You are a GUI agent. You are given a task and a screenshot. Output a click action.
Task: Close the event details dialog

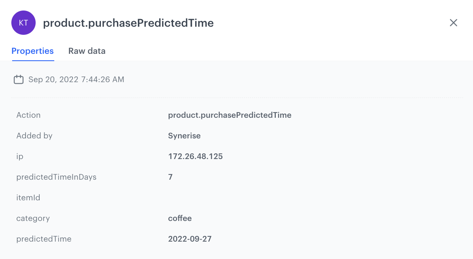click(x=453, y=23)
